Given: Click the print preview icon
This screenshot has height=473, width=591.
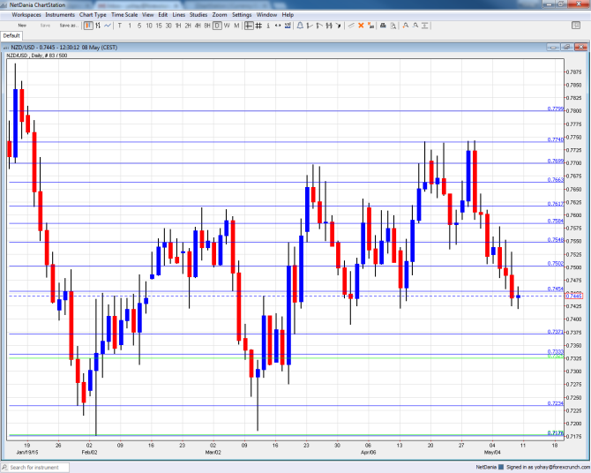Looking at the screenshot, I should click(393, 26).
